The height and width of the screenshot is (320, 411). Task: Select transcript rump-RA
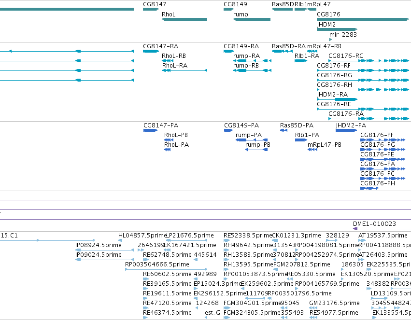pos(246,56)
